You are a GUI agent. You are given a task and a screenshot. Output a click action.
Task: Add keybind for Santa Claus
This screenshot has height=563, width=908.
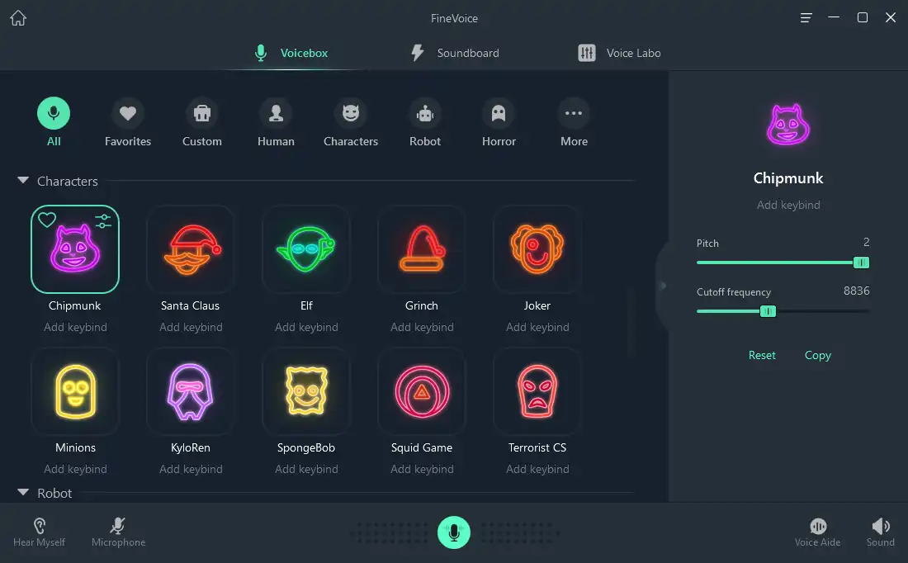[x=191, y=327]
